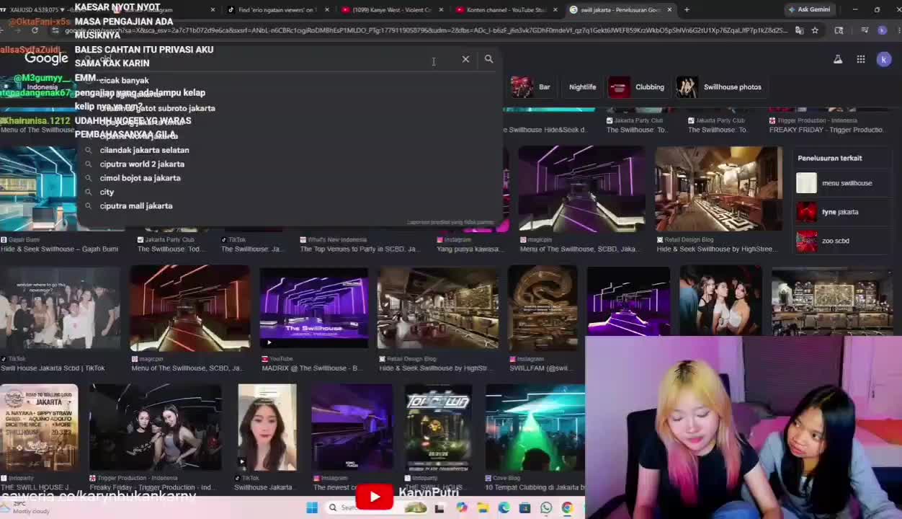
Task: Choose suggestion 'cimol bojot aa jakarta'
Action: (x=140, y=178)
